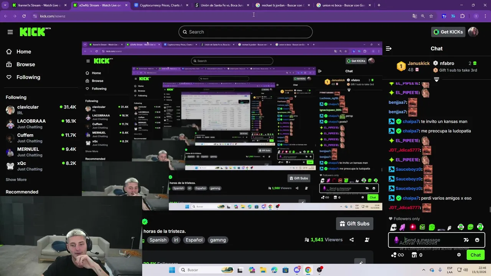Open Cuffem channel in Following list

coord(41,138)
